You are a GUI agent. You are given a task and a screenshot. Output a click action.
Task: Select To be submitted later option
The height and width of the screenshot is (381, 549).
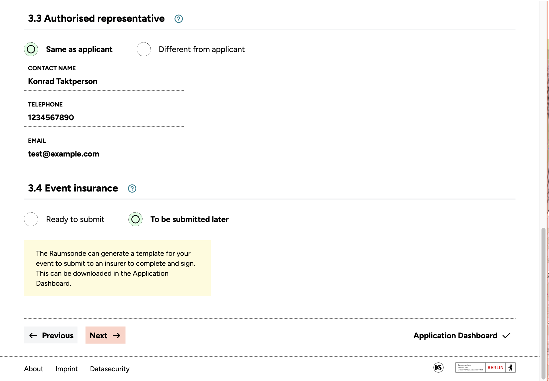pos(135,219)
